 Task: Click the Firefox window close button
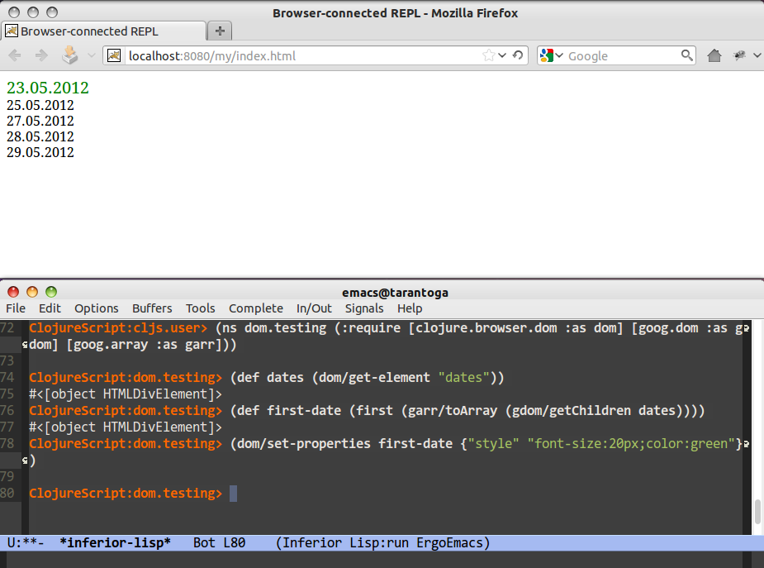coord(14,12)
